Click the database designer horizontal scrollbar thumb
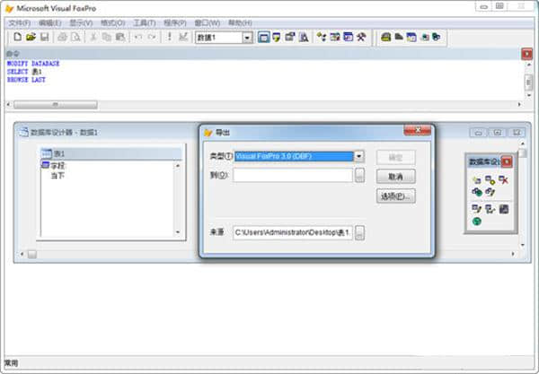The width and height of the screenshot is (539, 374). coord(32,254)
